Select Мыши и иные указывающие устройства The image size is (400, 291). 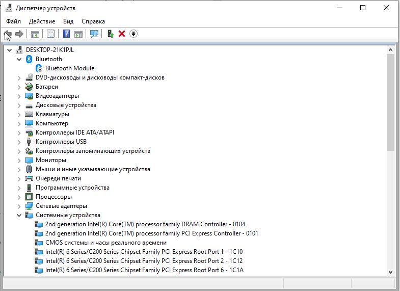coord(93,169)
